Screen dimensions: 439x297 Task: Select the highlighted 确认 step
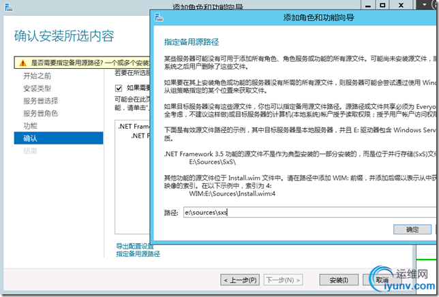point(59,138)
